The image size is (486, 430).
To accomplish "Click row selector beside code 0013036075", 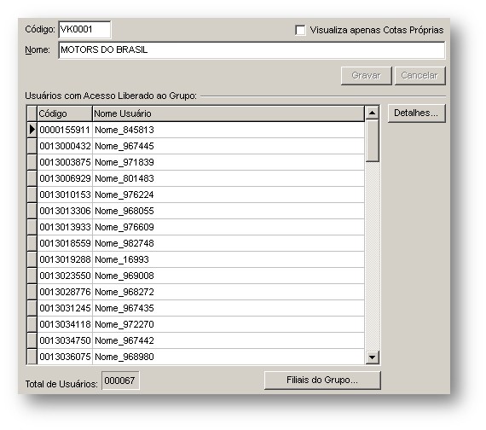I will 32,357.
